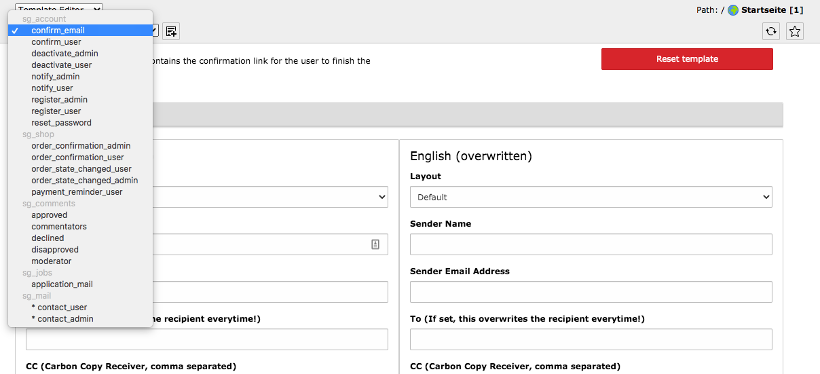Select order_confirmation_admin in the sg_shop group
The height and width of the screenshot is (374, 820).
(81, 146)
